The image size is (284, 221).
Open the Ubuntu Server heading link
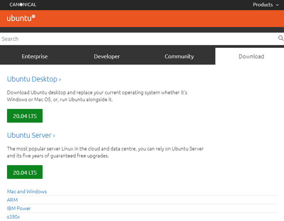pyautogui.click(x=31, y=135)
